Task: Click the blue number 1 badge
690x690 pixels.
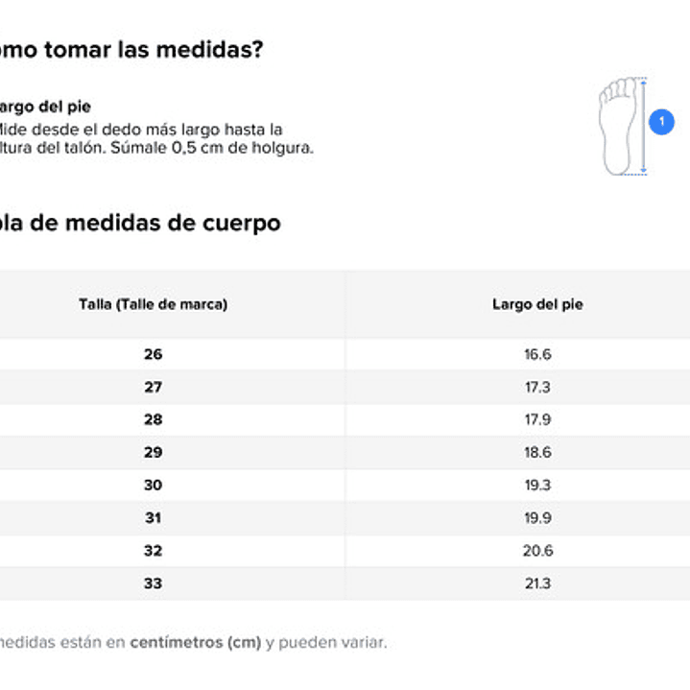Action: (661, 123)
